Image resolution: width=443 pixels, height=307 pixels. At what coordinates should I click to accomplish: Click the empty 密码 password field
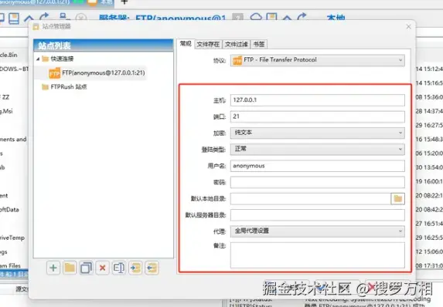coord(317,182)
